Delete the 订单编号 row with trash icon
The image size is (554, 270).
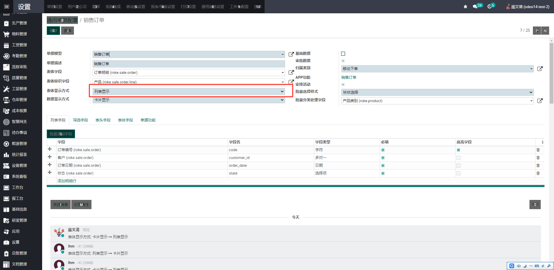pos(538,150)
